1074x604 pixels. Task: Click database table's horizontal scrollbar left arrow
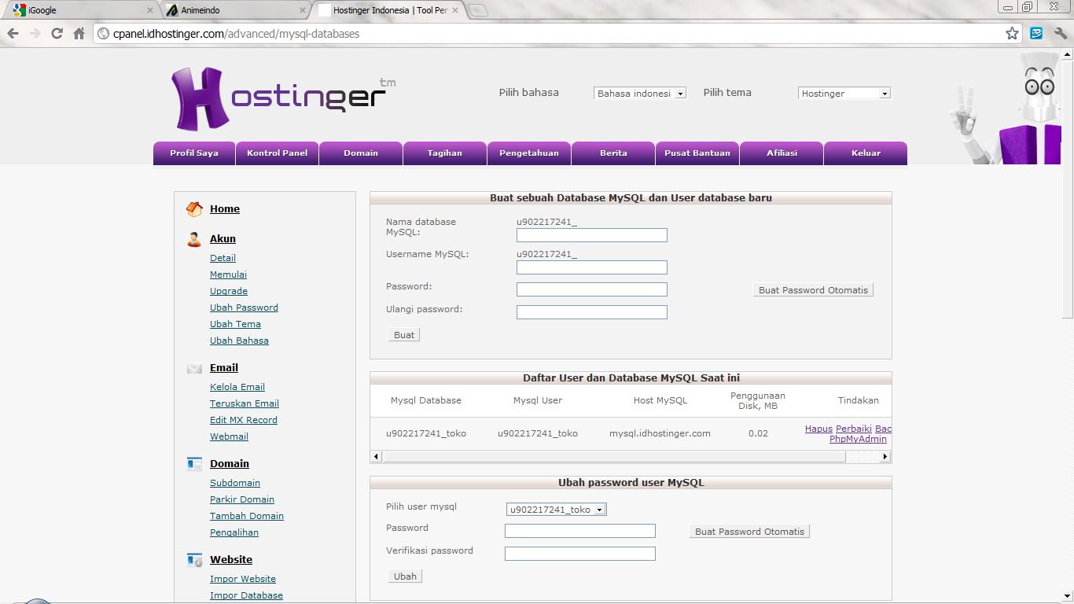coord(377,456)
